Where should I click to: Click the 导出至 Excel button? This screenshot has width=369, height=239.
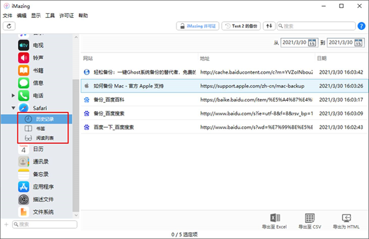point(274,221)
